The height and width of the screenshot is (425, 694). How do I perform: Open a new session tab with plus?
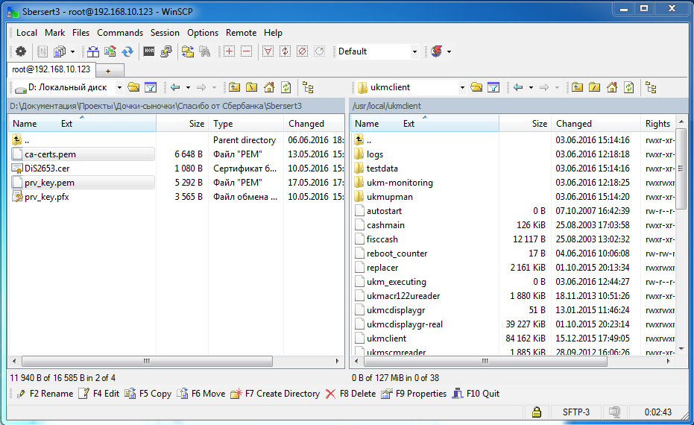tap(108, 70)
